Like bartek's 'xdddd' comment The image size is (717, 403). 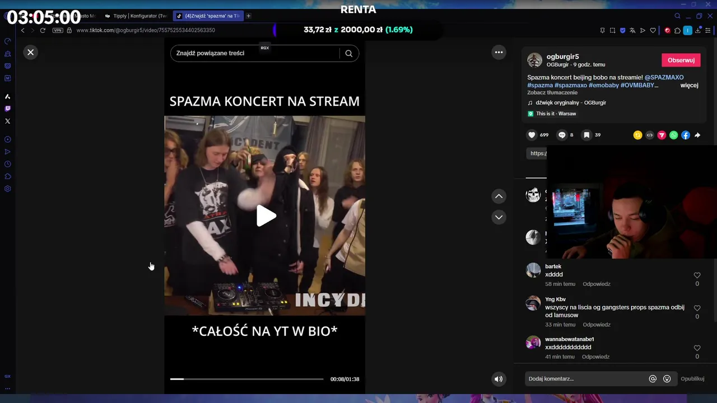pyautogui.click(x=697, y=275)
